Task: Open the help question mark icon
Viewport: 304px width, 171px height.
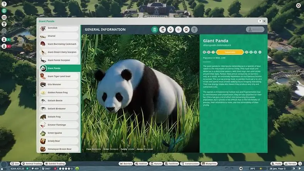Action: coord(4,4)
